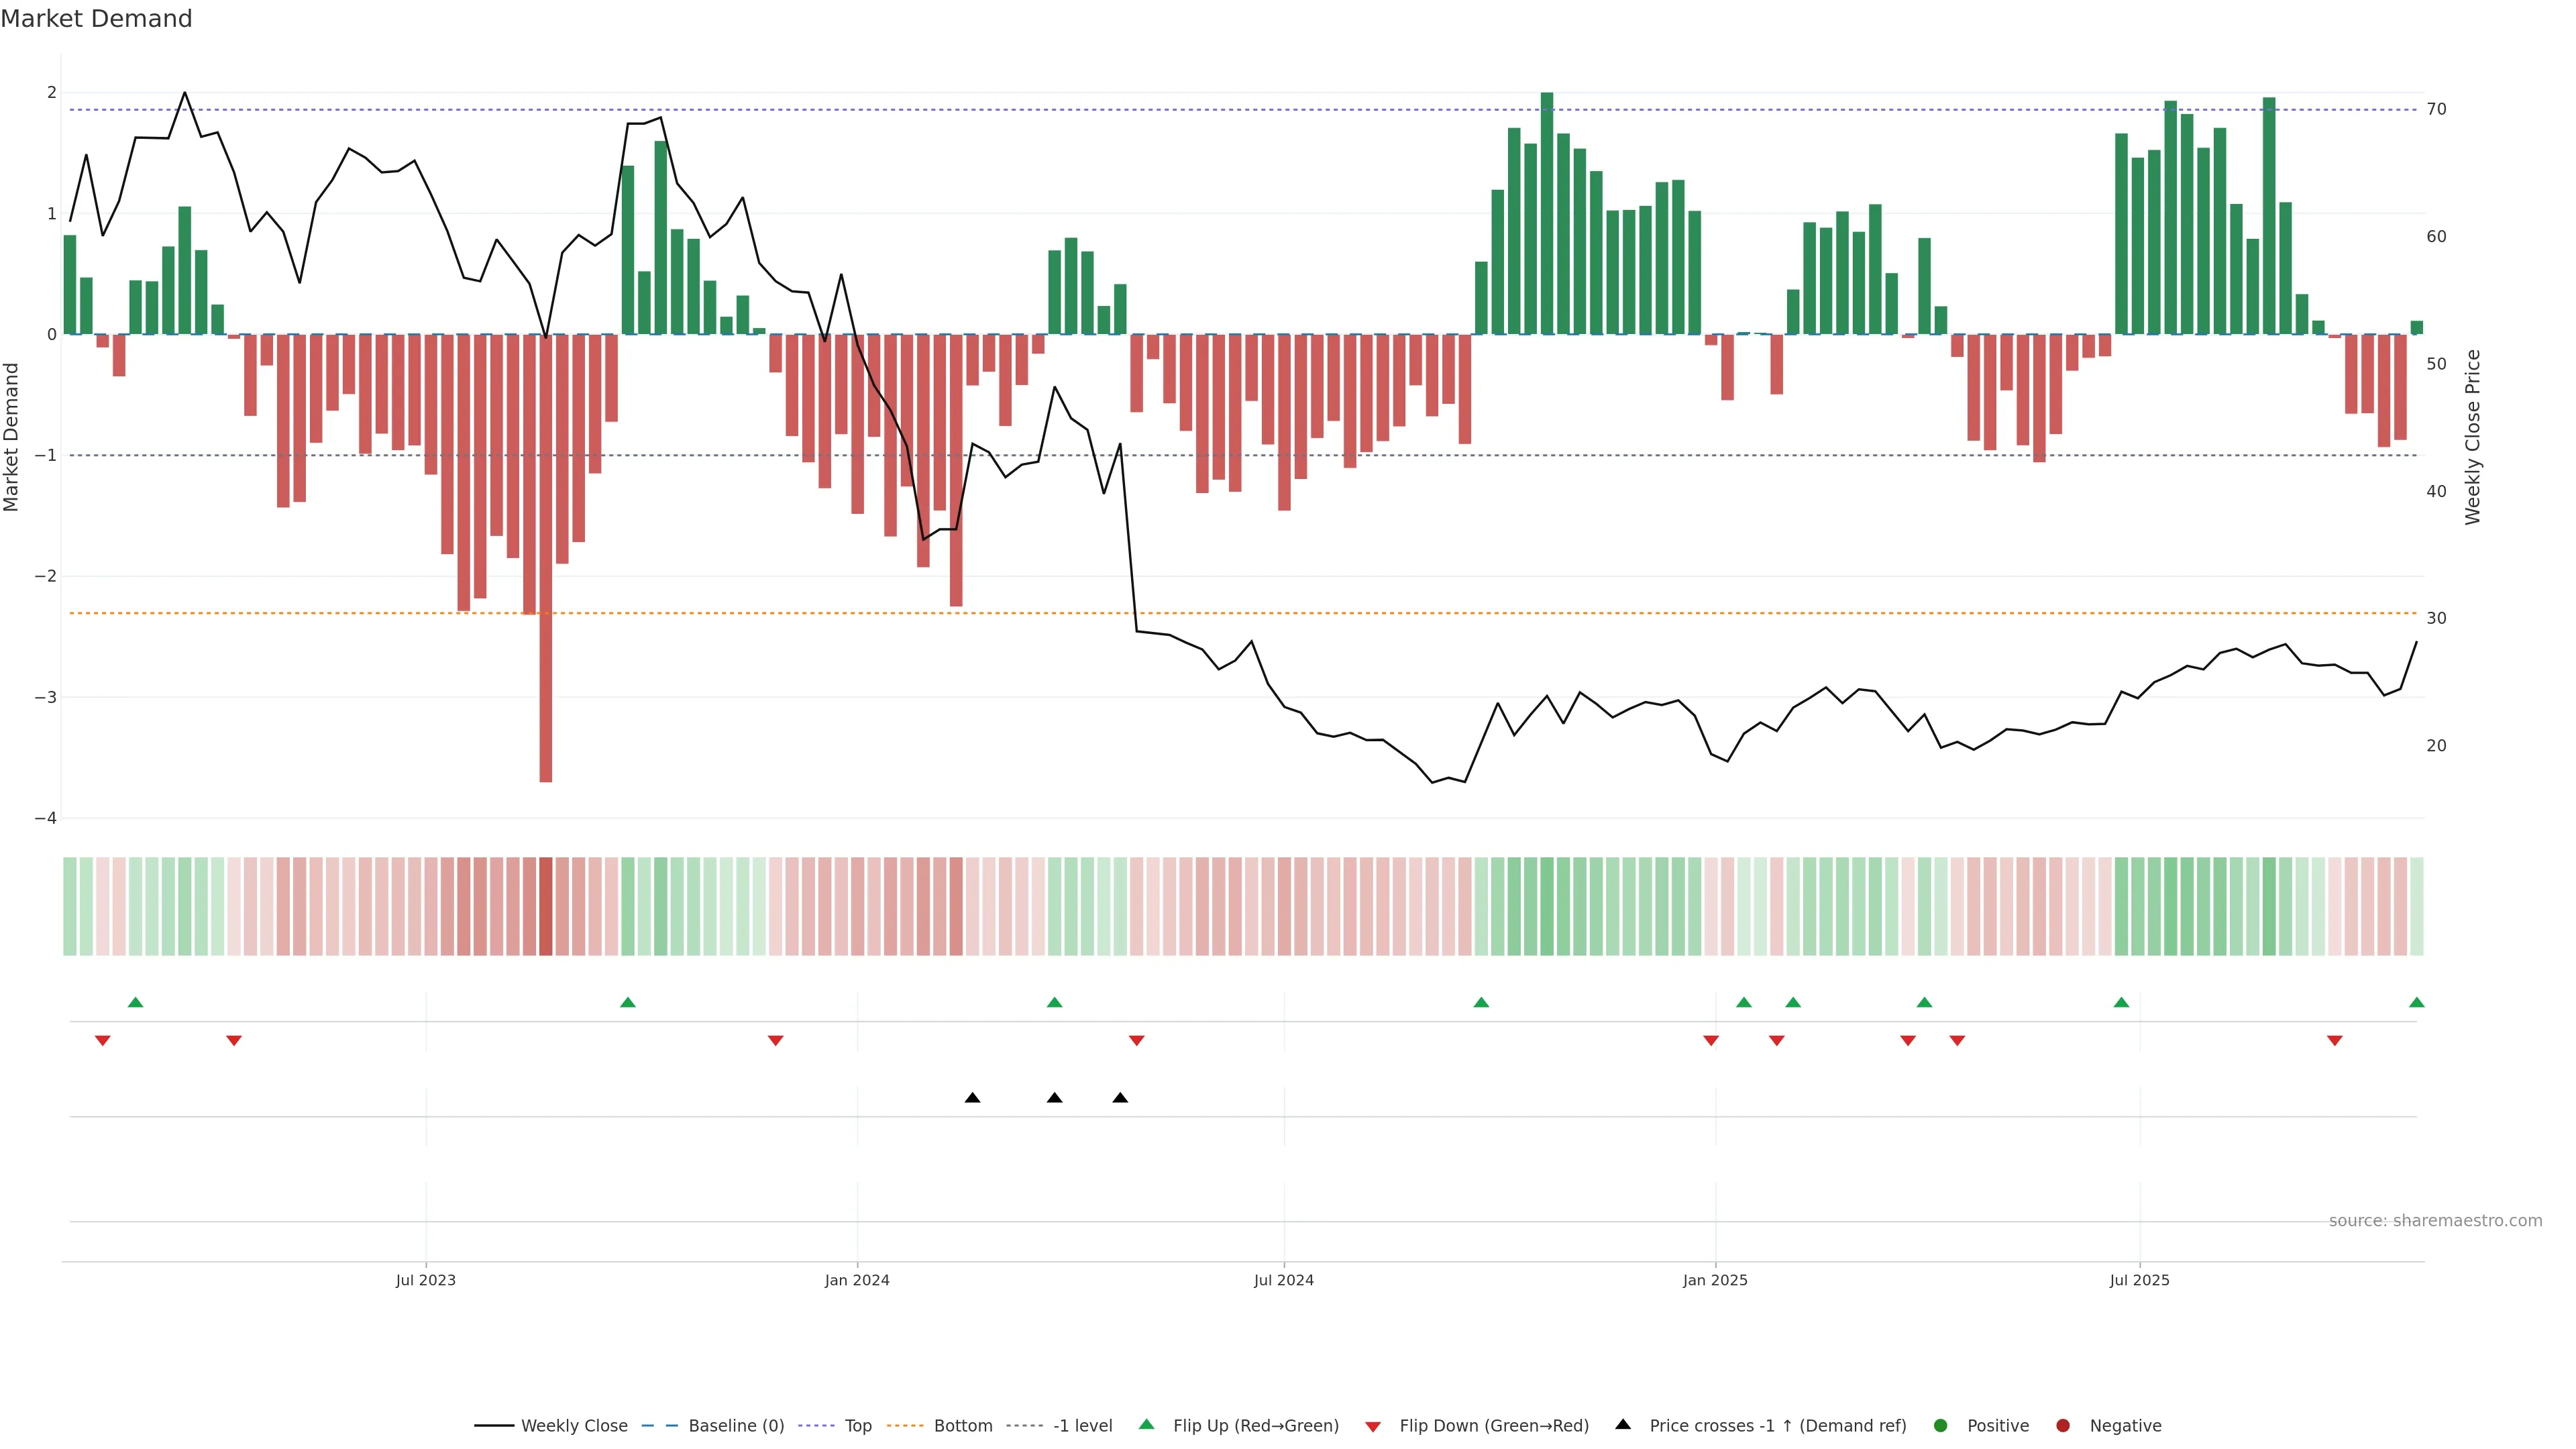Viewport: 2576px width, 1449px height.
Task: Click the Jan 2025 x-axis label
Action: 1715,1280
